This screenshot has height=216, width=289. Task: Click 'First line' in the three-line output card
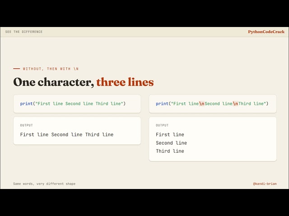[170, 135]
